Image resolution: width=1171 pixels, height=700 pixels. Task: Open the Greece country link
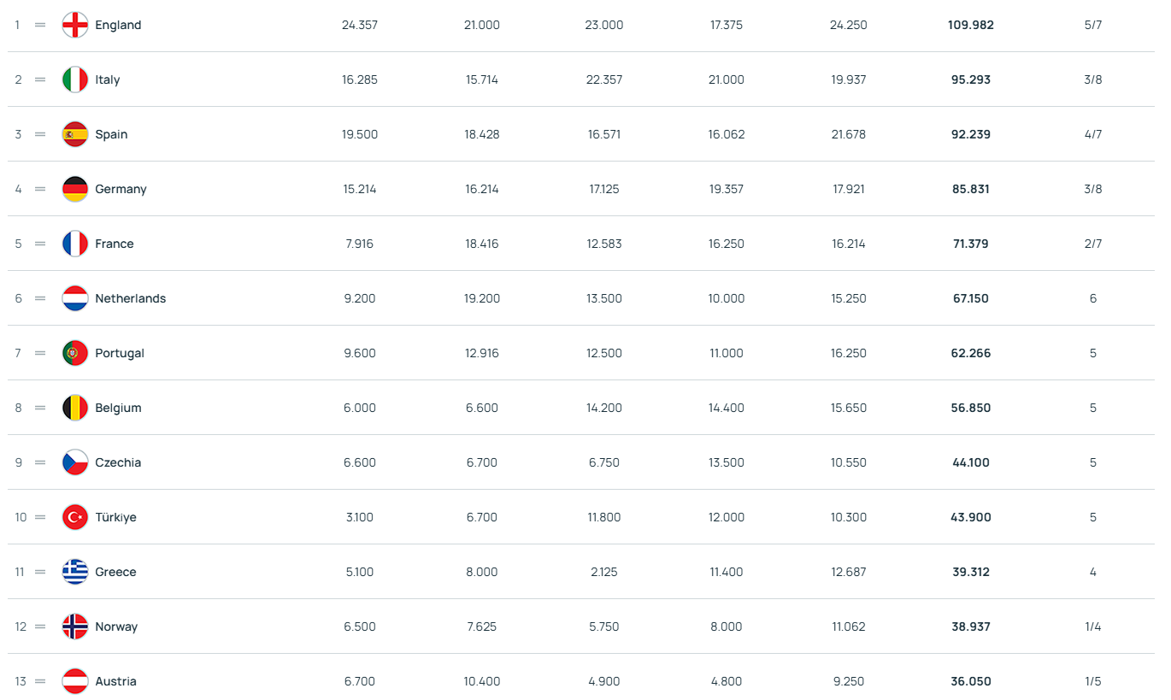pyautogui.click(x=115, y=572)
